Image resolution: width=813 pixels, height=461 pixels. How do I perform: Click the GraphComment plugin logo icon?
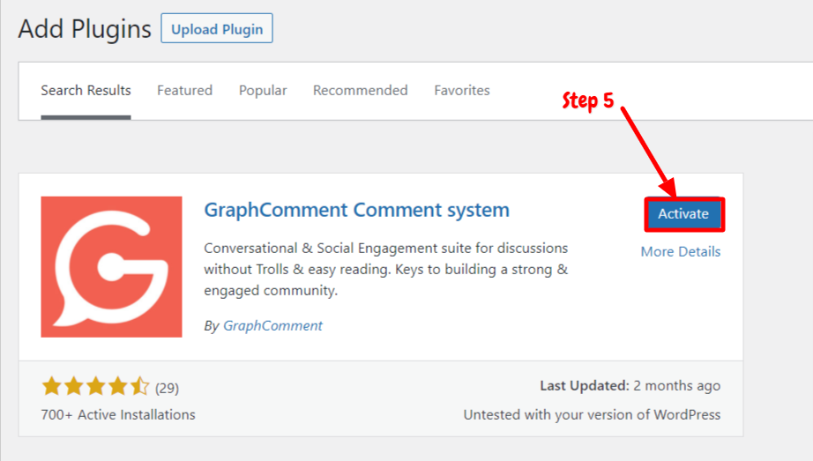(111, 266)
